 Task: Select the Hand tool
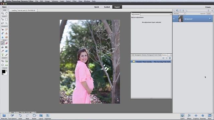point(6,13)
